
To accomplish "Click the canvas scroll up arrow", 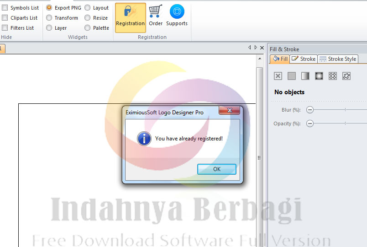I will pos(260,59).
